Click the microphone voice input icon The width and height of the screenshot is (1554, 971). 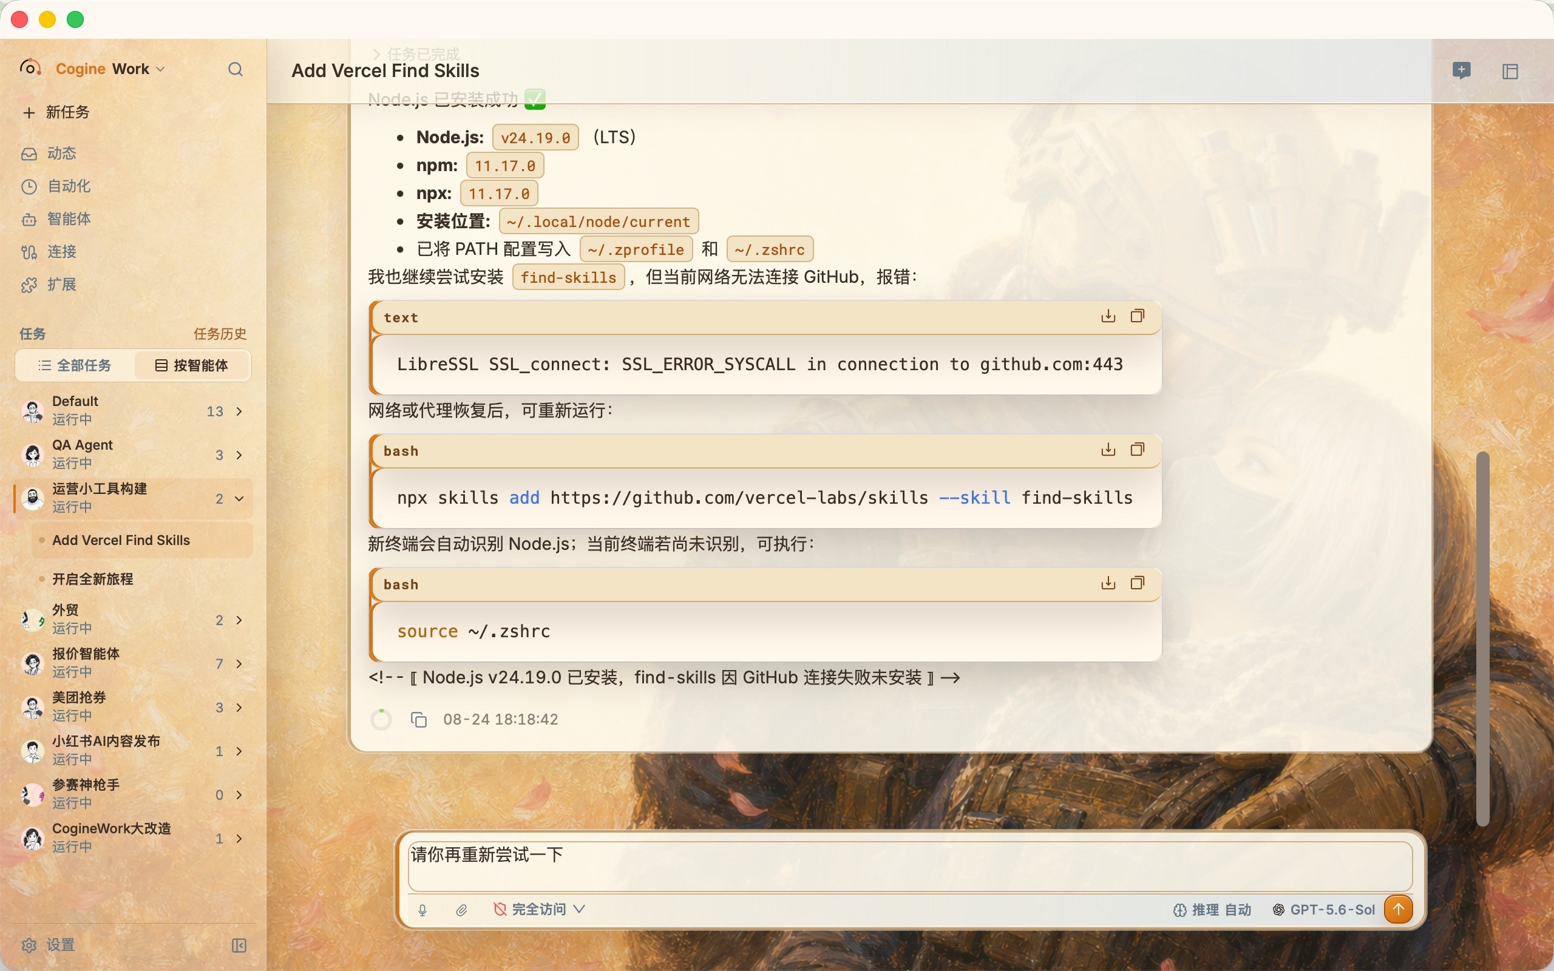pyautogui.click(x=422, y=909)
